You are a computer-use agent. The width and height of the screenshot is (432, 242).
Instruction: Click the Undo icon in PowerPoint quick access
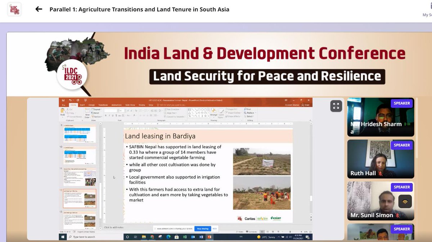pyautogui.click(x=70, y=100)
